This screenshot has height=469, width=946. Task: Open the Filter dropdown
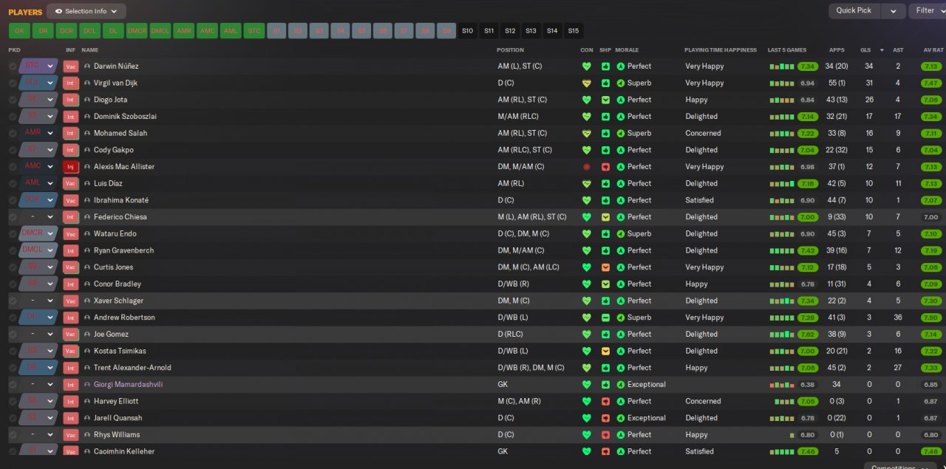[927, 10]
